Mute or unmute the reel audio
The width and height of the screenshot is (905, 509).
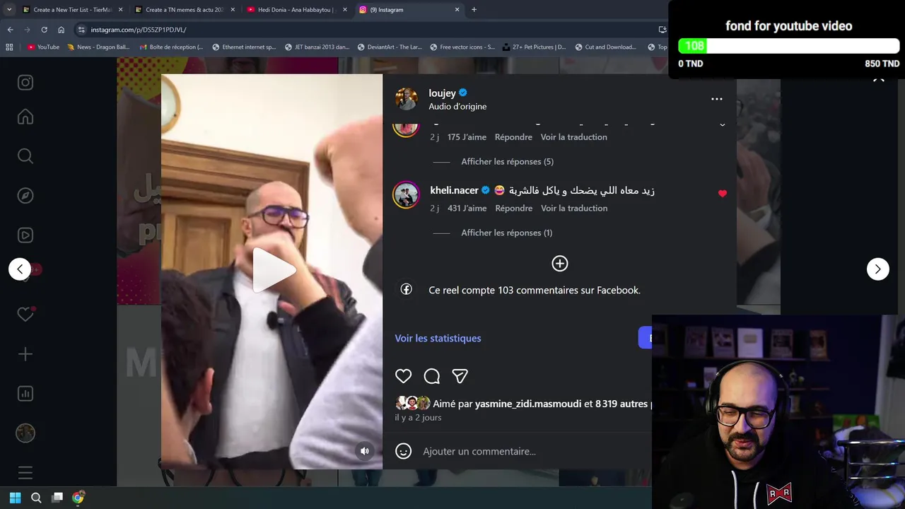(365, 451)
